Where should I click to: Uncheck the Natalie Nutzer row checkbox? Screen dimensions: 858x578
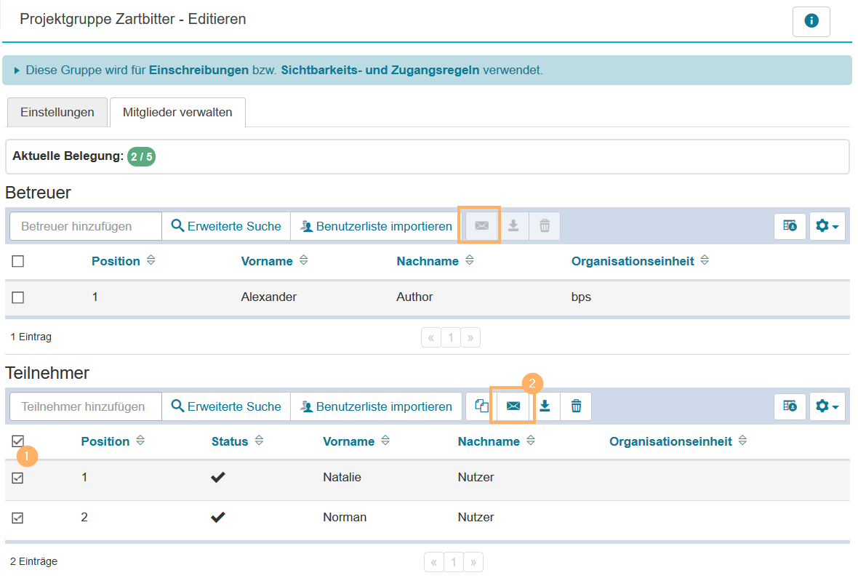pyautogui.click(x=18, y=478)
